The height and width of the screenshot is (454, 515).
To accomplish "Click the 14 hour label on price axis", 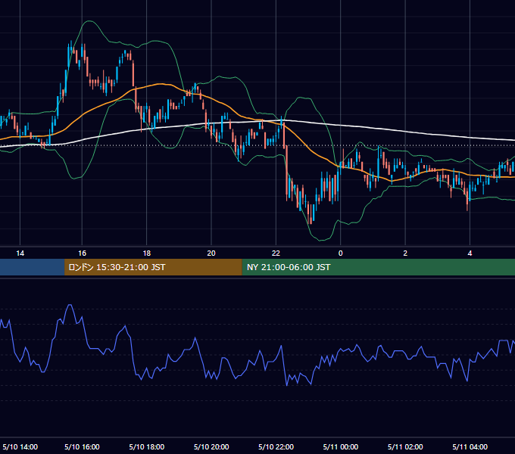I will (x=20, y=253).
